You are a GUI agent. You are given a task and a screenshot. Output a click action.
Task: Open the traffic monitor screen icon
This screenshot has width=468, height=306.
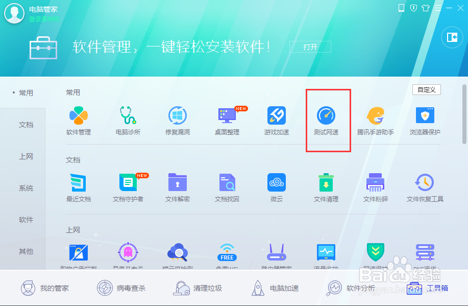point(326,252)
